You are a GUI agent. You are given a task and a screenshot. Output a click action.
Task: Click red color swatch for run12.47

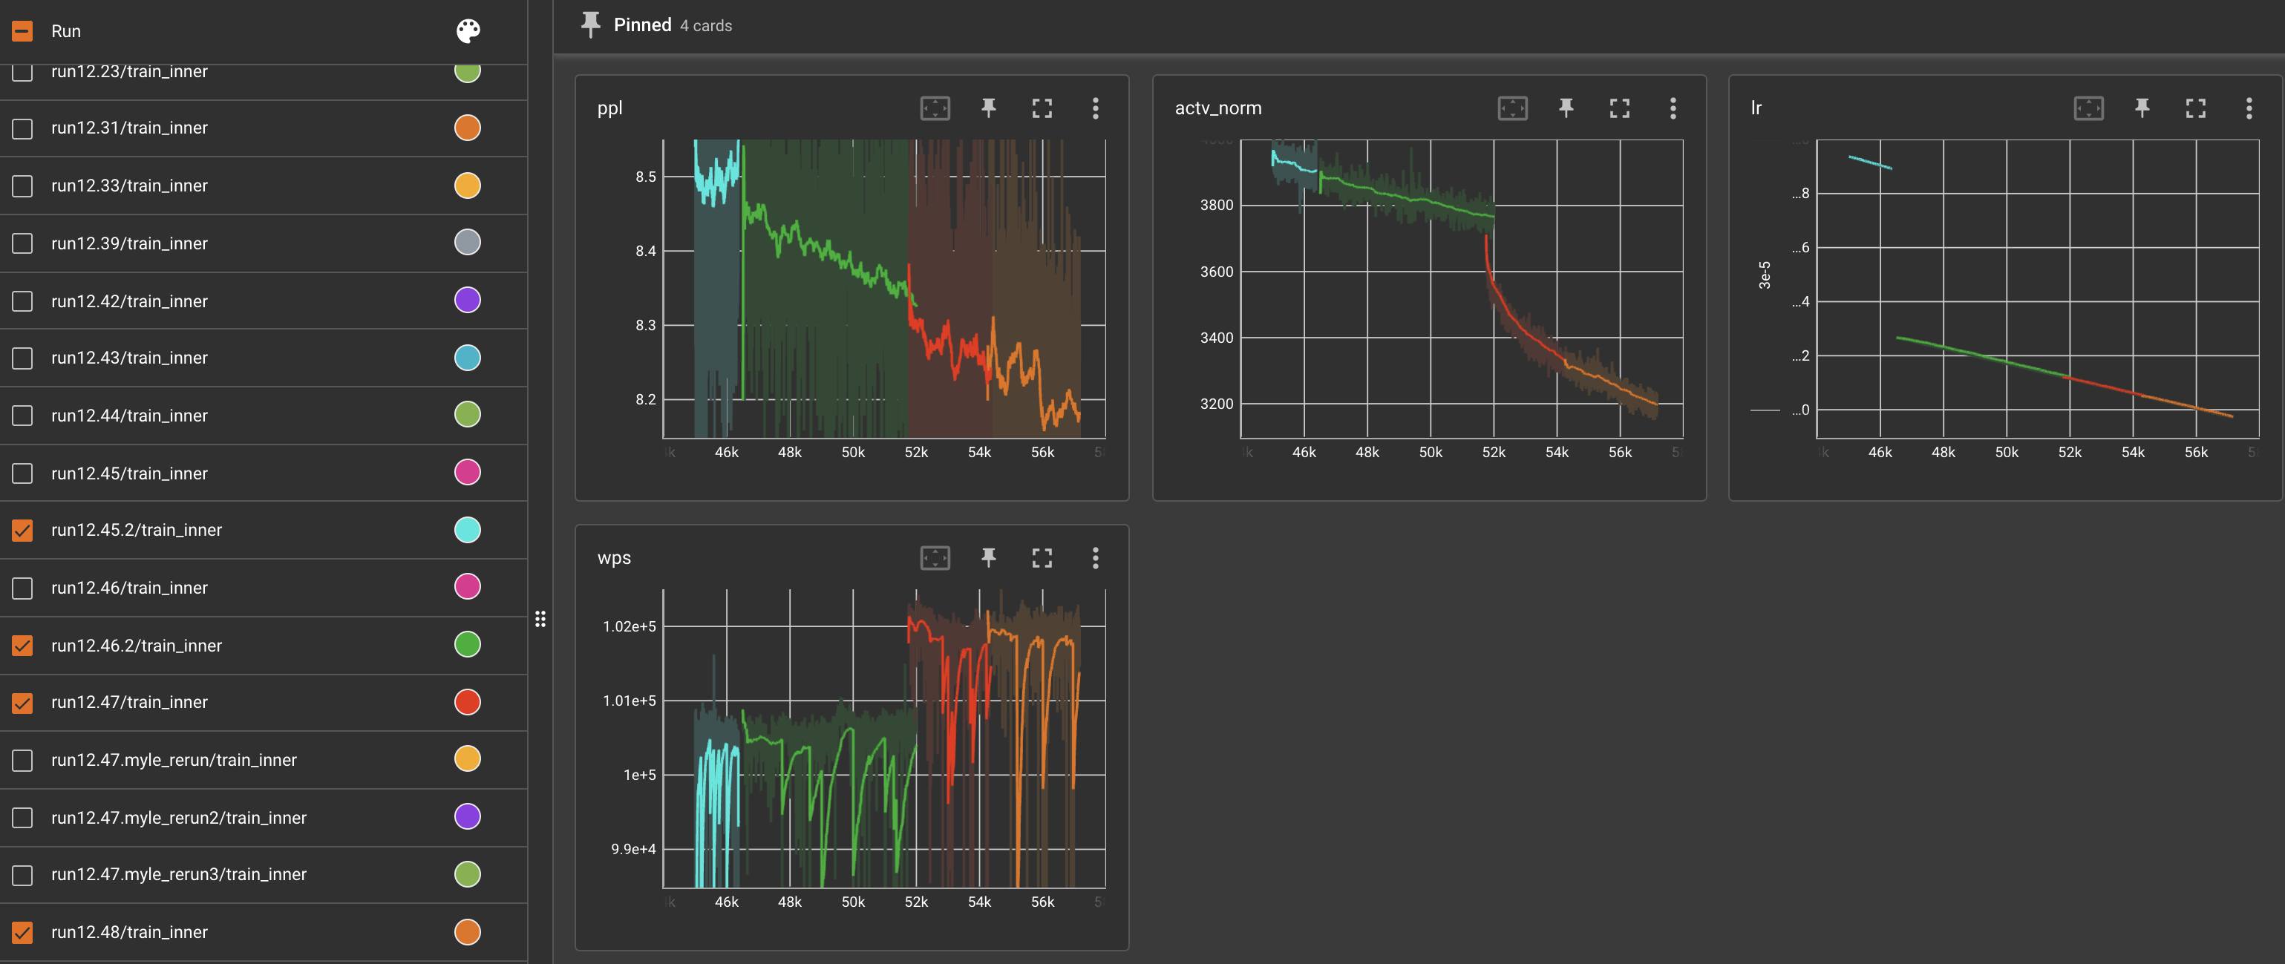click(x=468, y=702)
